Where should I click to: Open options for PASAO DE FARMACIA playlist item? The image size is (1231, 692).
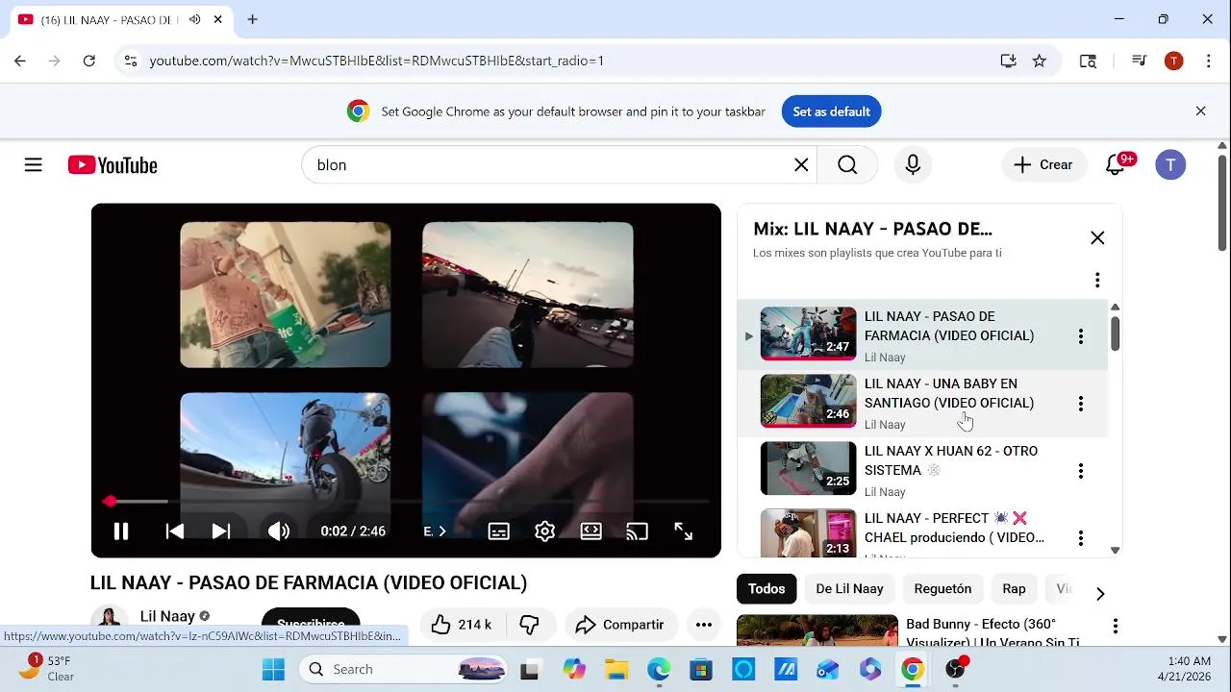tap(1081, 336)
